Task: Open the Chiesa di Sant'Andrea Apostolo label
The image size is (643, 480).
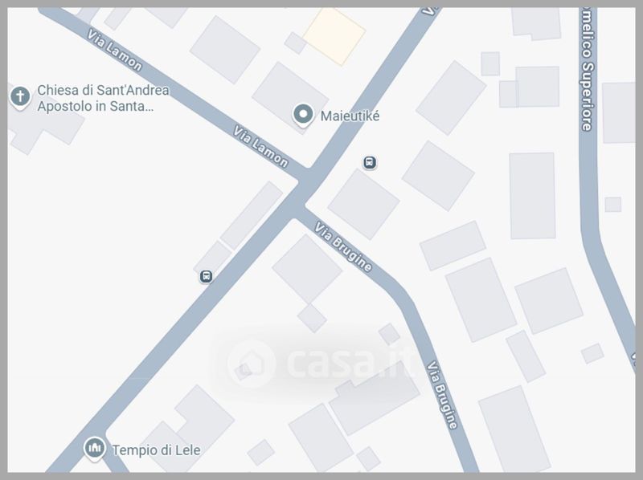Action: pyautogui.click(x=103, y=98)
